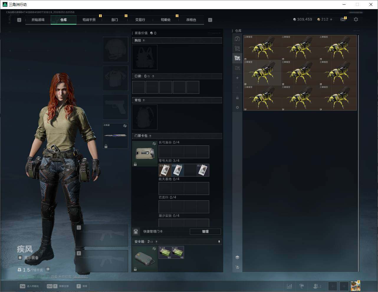
Task: Select the pistol equipment slot
Action: 115,107
